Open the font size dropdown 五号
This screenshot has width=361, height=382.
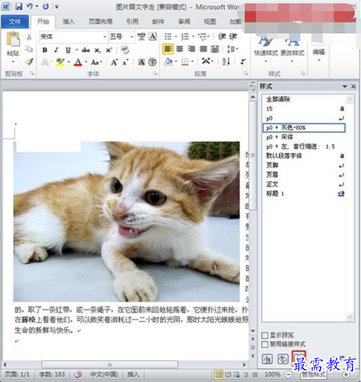(x=132, y=37)
